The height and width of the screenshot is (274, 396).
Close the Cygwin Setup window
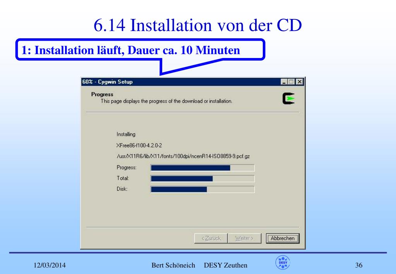click(300, 82)
